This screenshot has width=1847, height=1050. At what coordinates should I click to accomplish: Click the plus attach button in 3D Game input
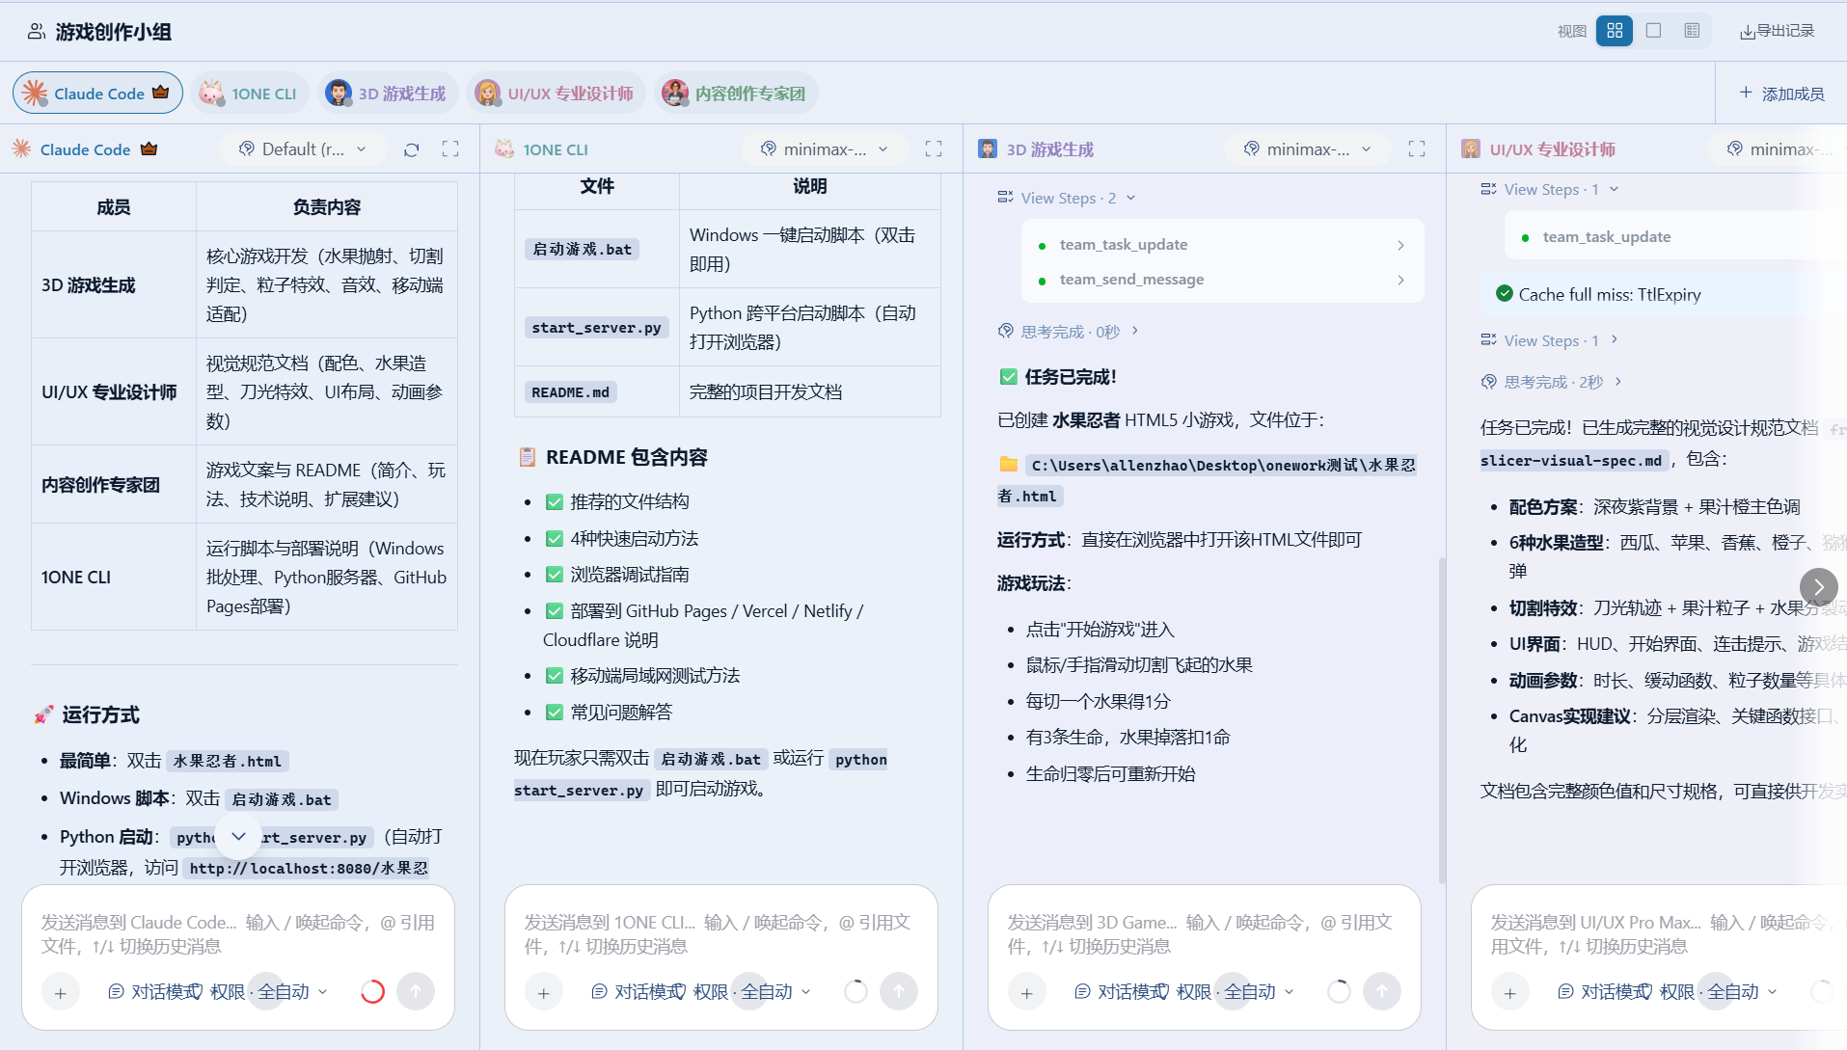tap(1027, 992)
